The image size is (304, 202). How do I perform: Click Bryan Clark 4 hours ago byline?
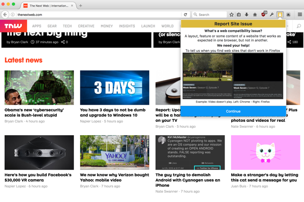click(24, 121)
